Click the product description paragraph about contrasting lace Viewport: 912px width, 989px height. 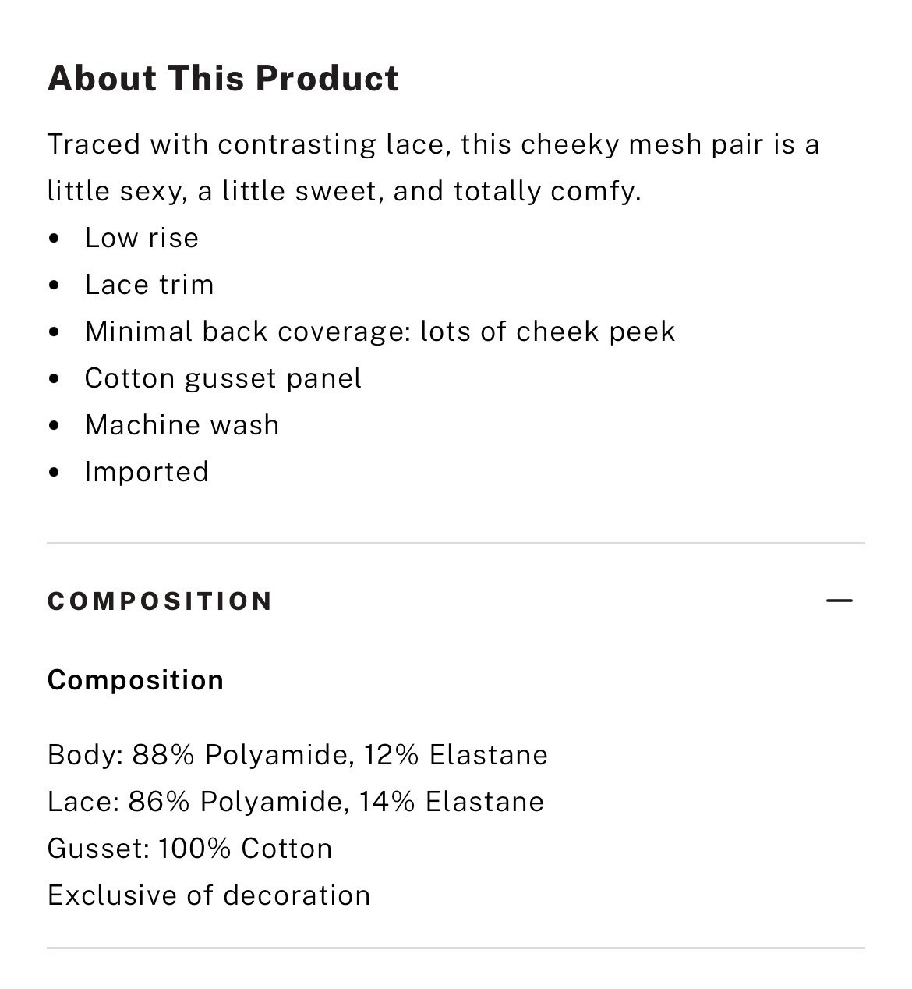433,168
